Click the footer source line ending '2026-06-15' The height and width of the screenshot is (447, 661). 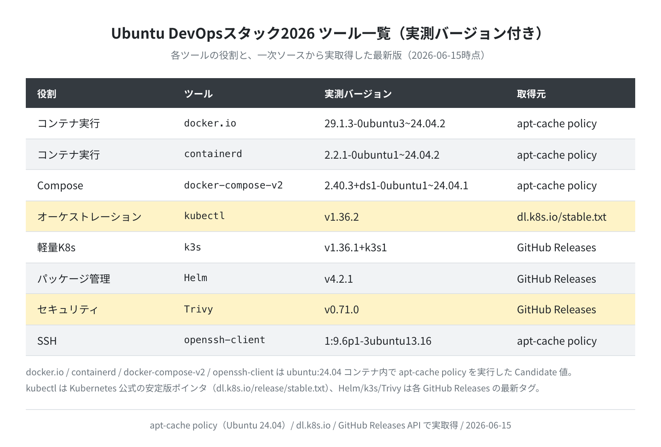330,425
